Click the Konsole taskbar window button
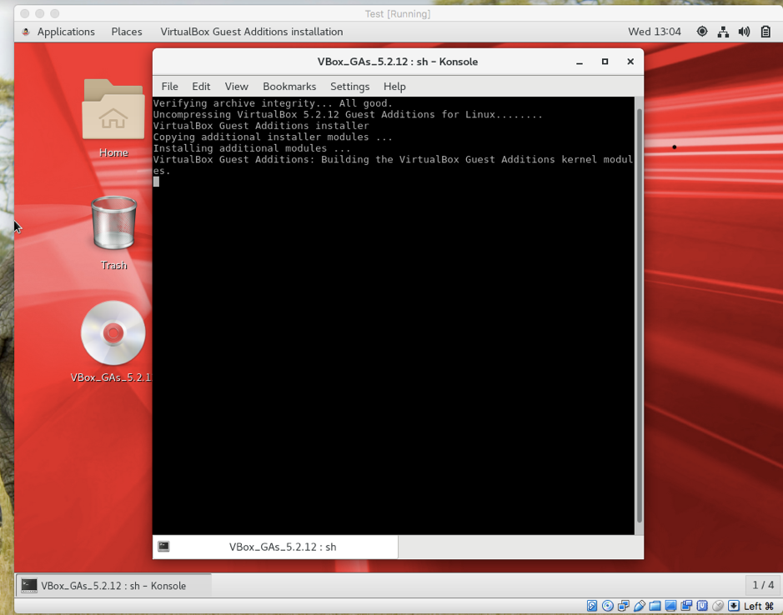Viewport: 783px width, 615px height. 113,585
